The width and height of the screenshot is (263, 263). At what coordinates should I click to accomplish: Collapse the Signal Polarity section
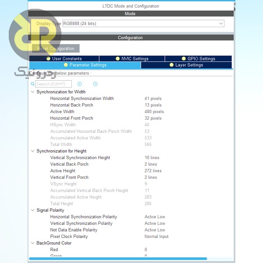32,210
